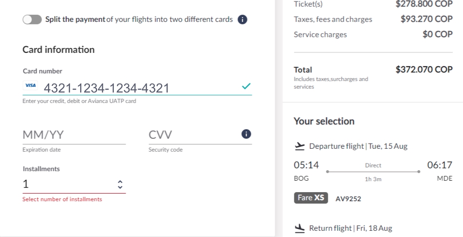The image size is (463, 237).
Task: Click the Installments up-down arrows
Action: [x=120, y=184]
